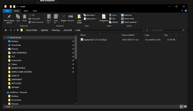Image resolution: width=193 pixels, height=111 pixels.
Task: Open the Easy access dropdown
Action: 91,19
